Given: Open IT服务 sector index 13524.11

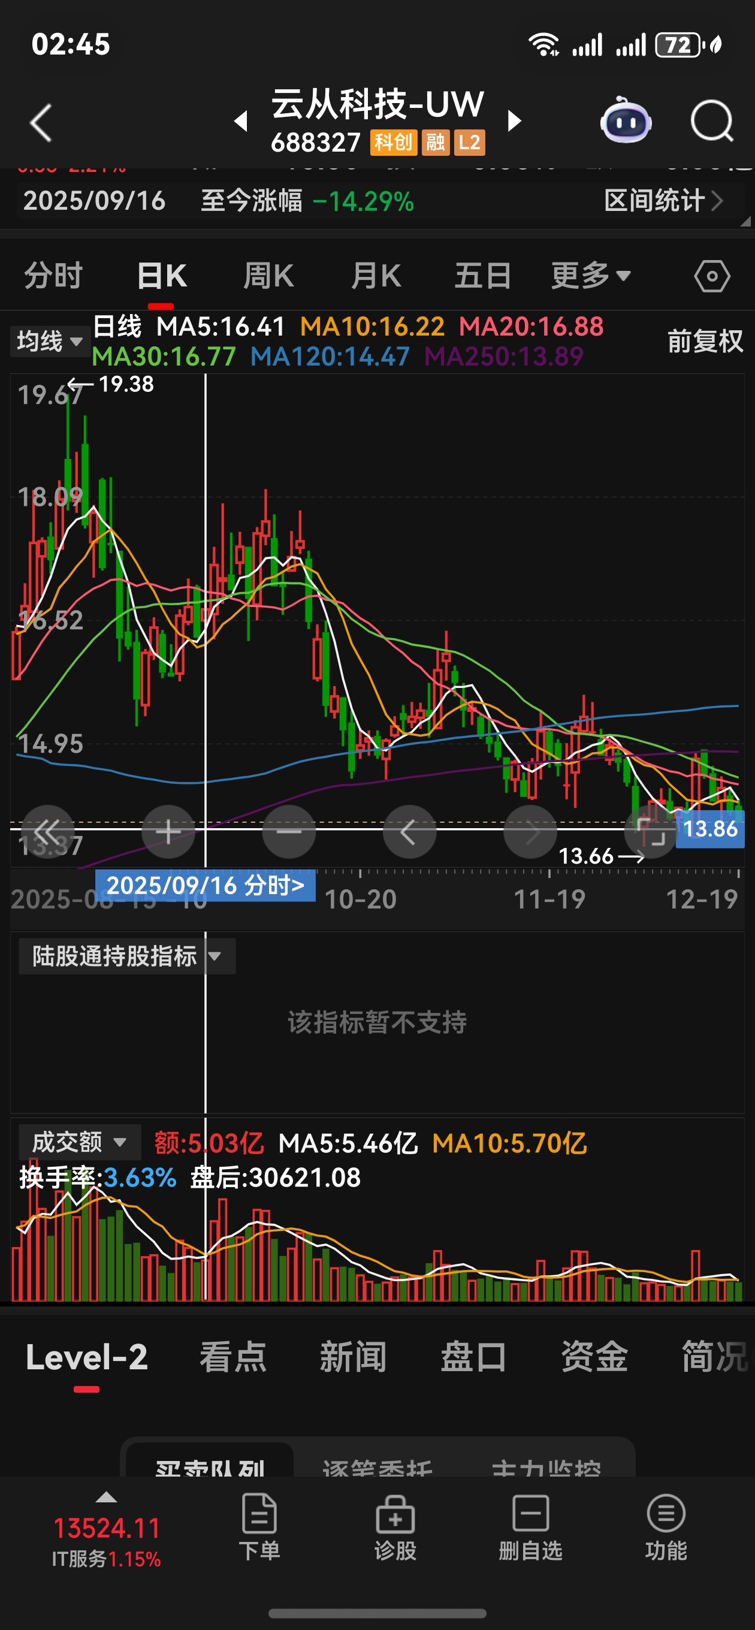Looking at the screenshot, I should point(106,1543).
